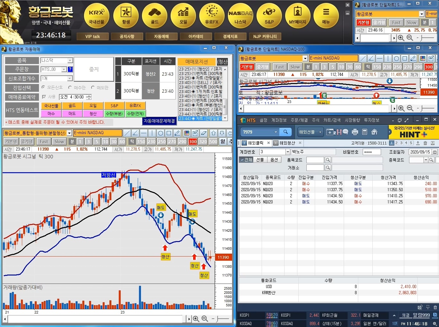Click the 공지사항 button
The width and height of the screenshot is (439, 327).
tap(127, 36)
